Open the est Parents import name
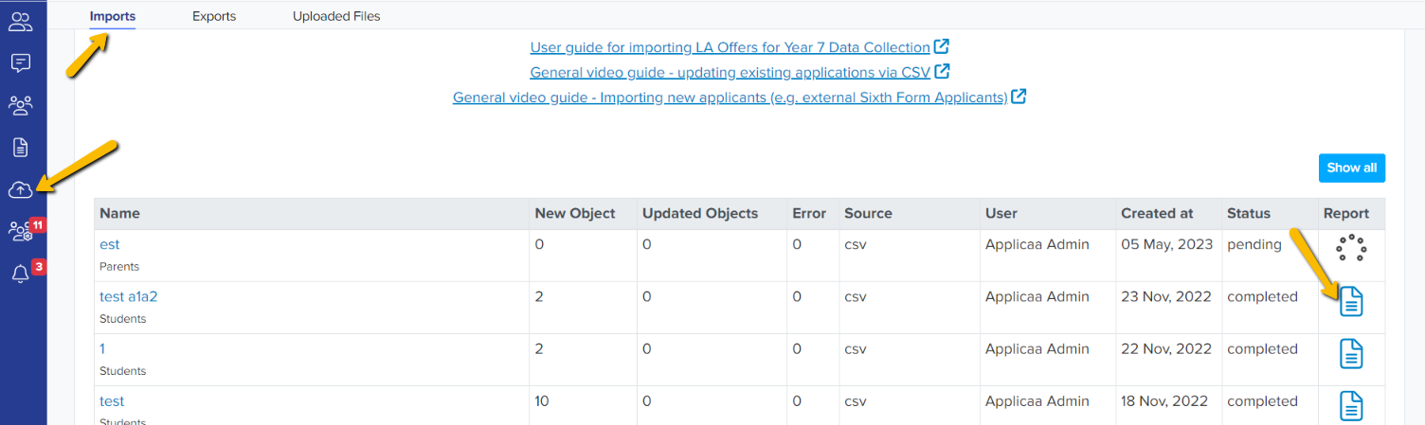This screenshot has width=1425, height=425. pos(110,244)
